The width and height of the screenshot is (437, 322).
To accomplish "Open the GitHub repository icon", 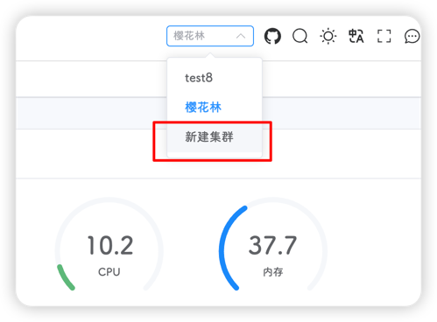I will 272,36.
